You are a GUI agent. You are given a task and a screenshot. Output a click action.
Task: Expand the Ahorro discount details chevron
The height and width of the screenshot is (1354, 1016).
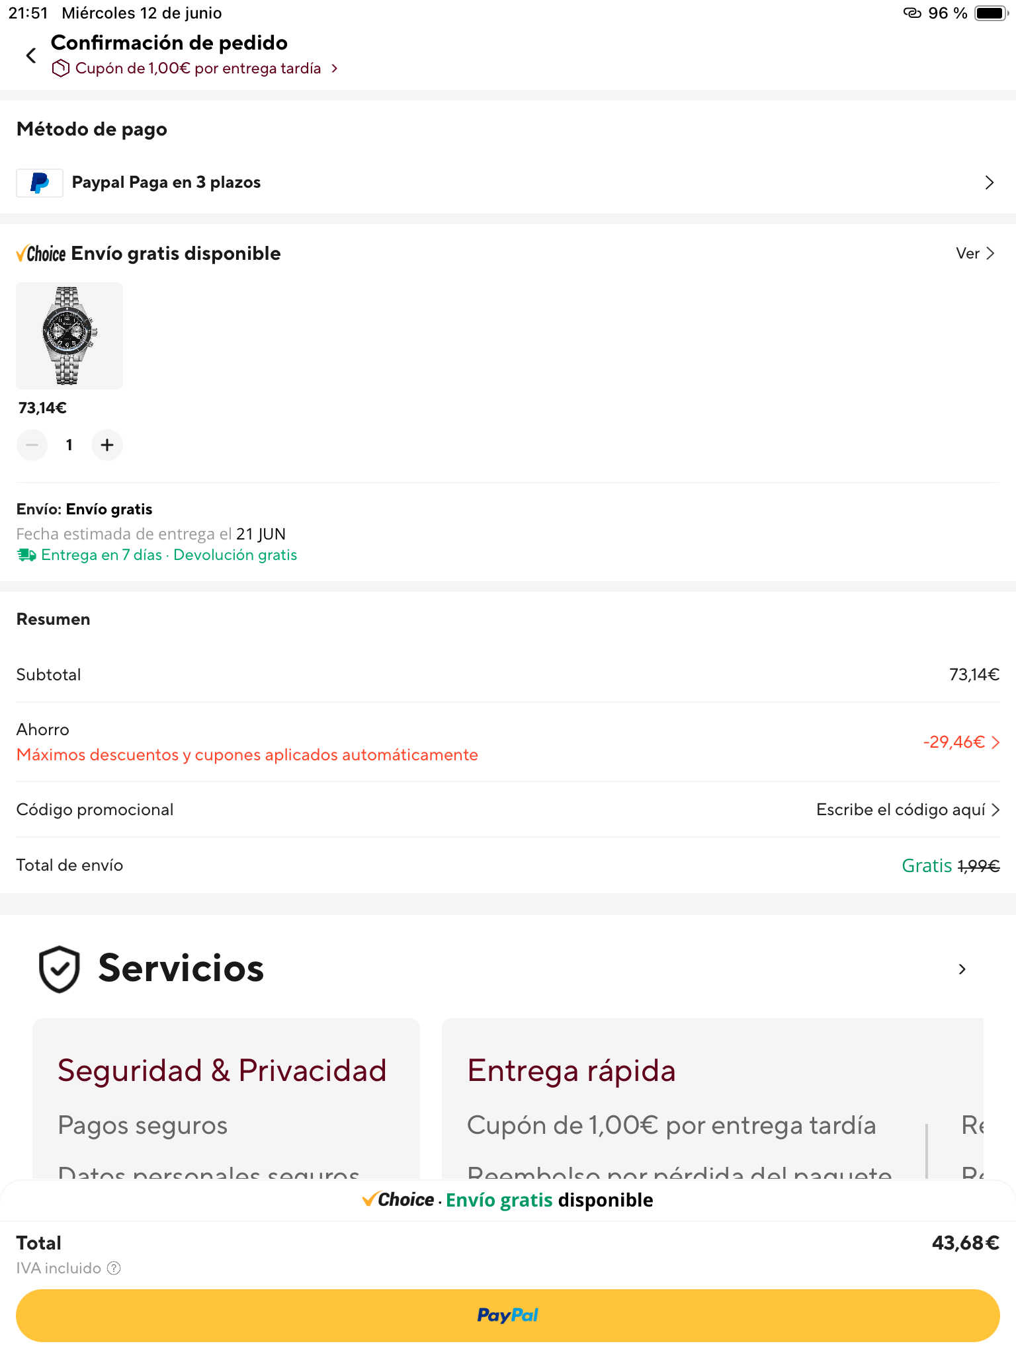pyautogui.click(x=995, y=742)
